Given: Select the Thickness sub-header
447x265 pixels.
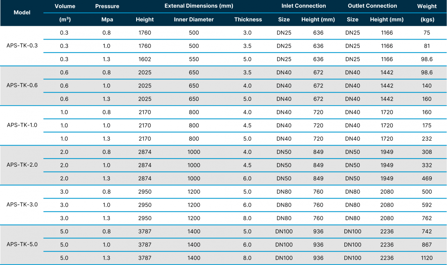Looking at the screenshot, I should click(248, 20).
